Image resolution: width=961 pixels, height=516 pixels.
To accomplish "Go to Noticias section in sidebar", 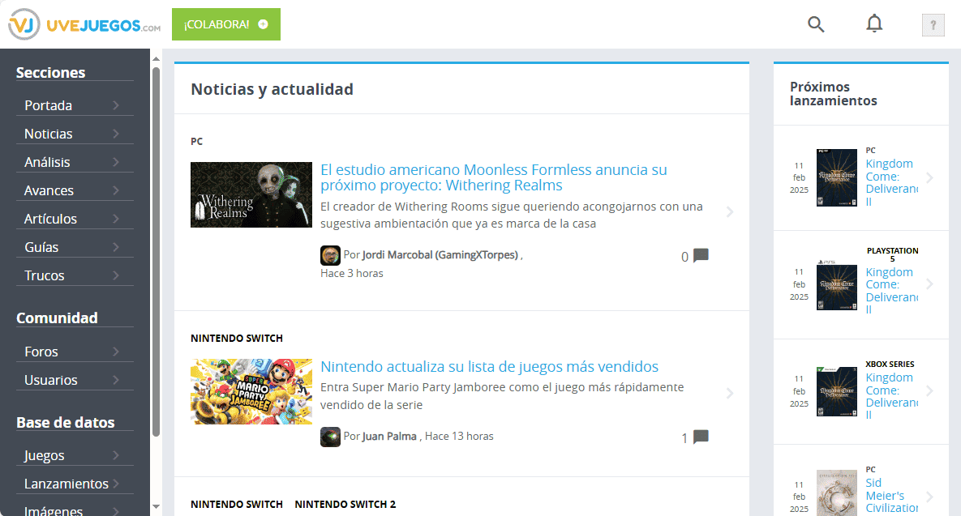I will point(49,134).
